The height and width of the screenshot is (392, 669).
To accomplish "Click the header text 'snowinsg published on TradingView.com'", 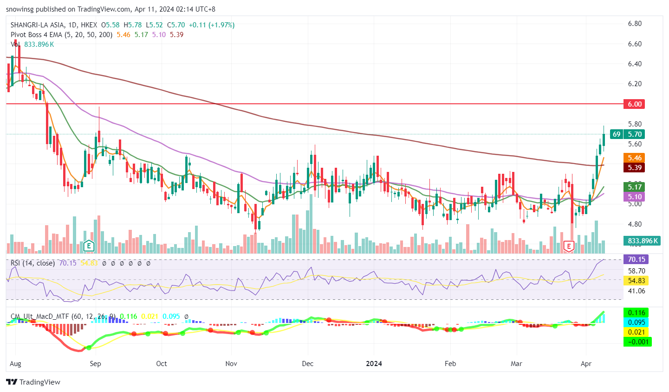I will pyautogui.click(x=68, y=9).
